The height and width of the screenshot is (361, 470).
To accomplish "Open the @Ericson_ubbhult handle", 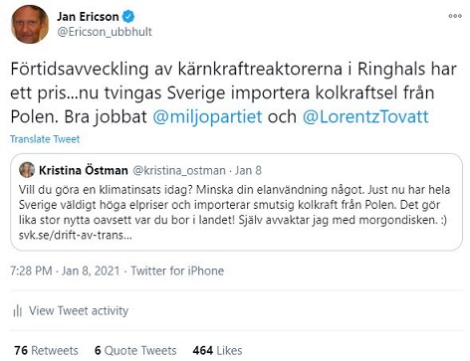I will point(105,32).
